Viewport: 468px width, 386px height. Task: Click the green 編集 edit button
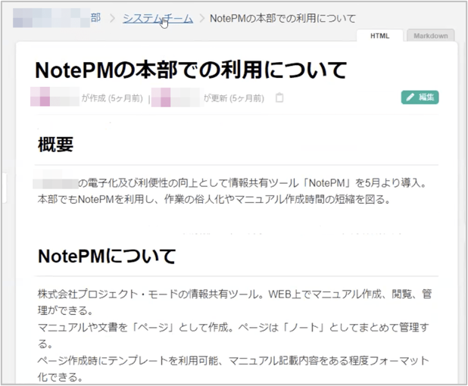coord(420,97)
